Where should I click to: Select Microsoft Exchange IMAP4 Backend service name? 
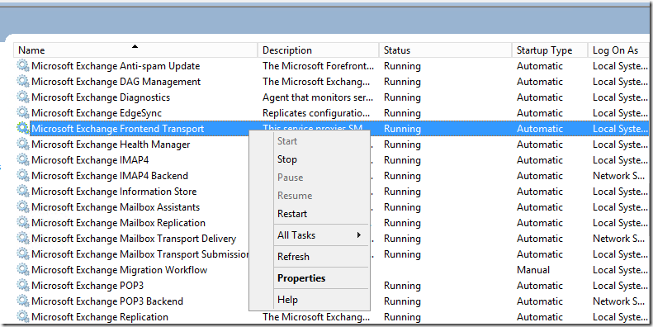pyautogui.click(x=110, y=176)
